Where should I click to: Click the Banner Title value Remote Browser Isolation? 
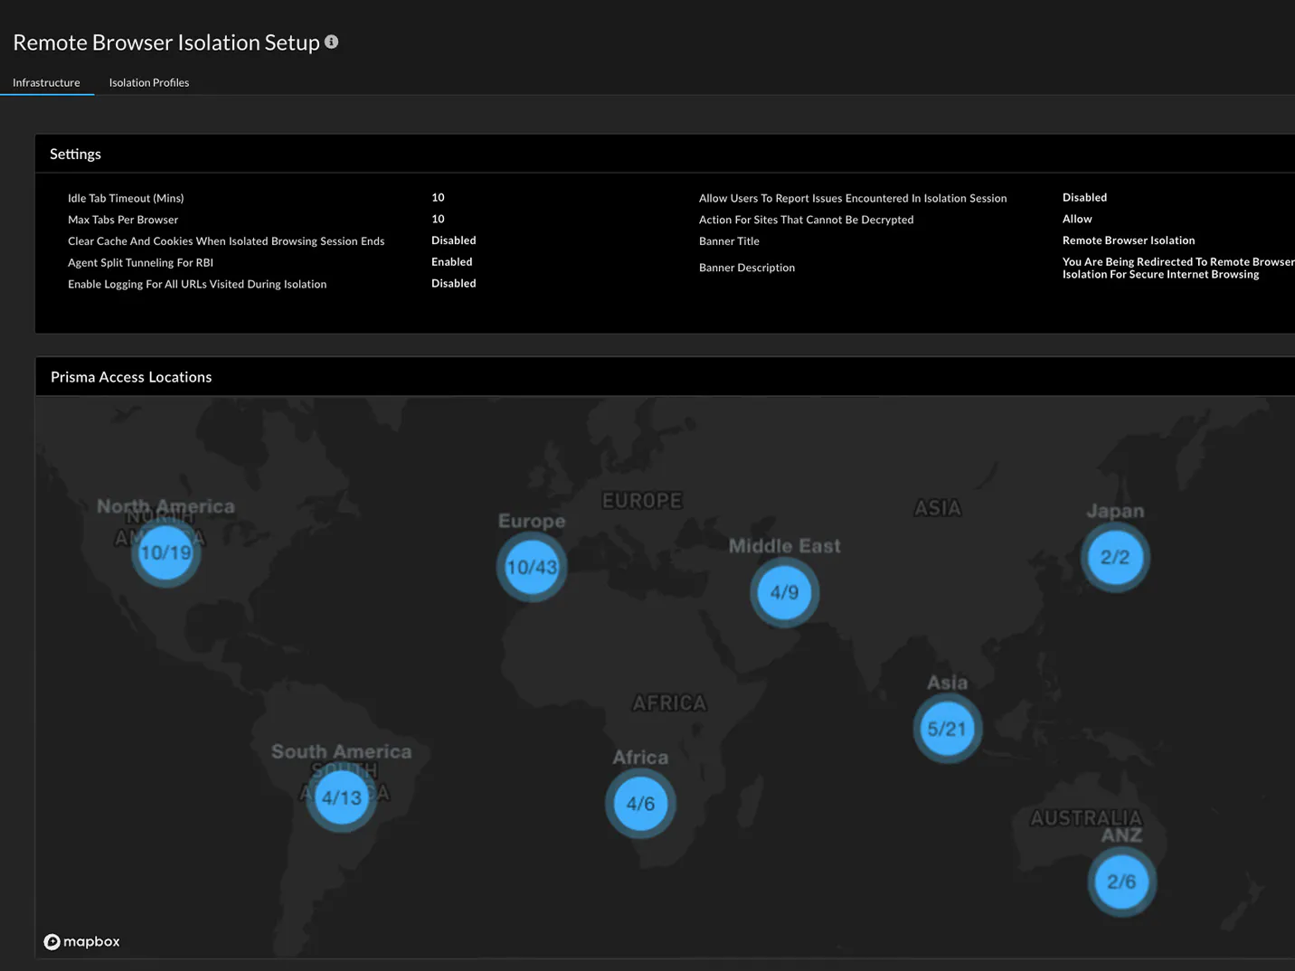click(x=1129, y=240)
